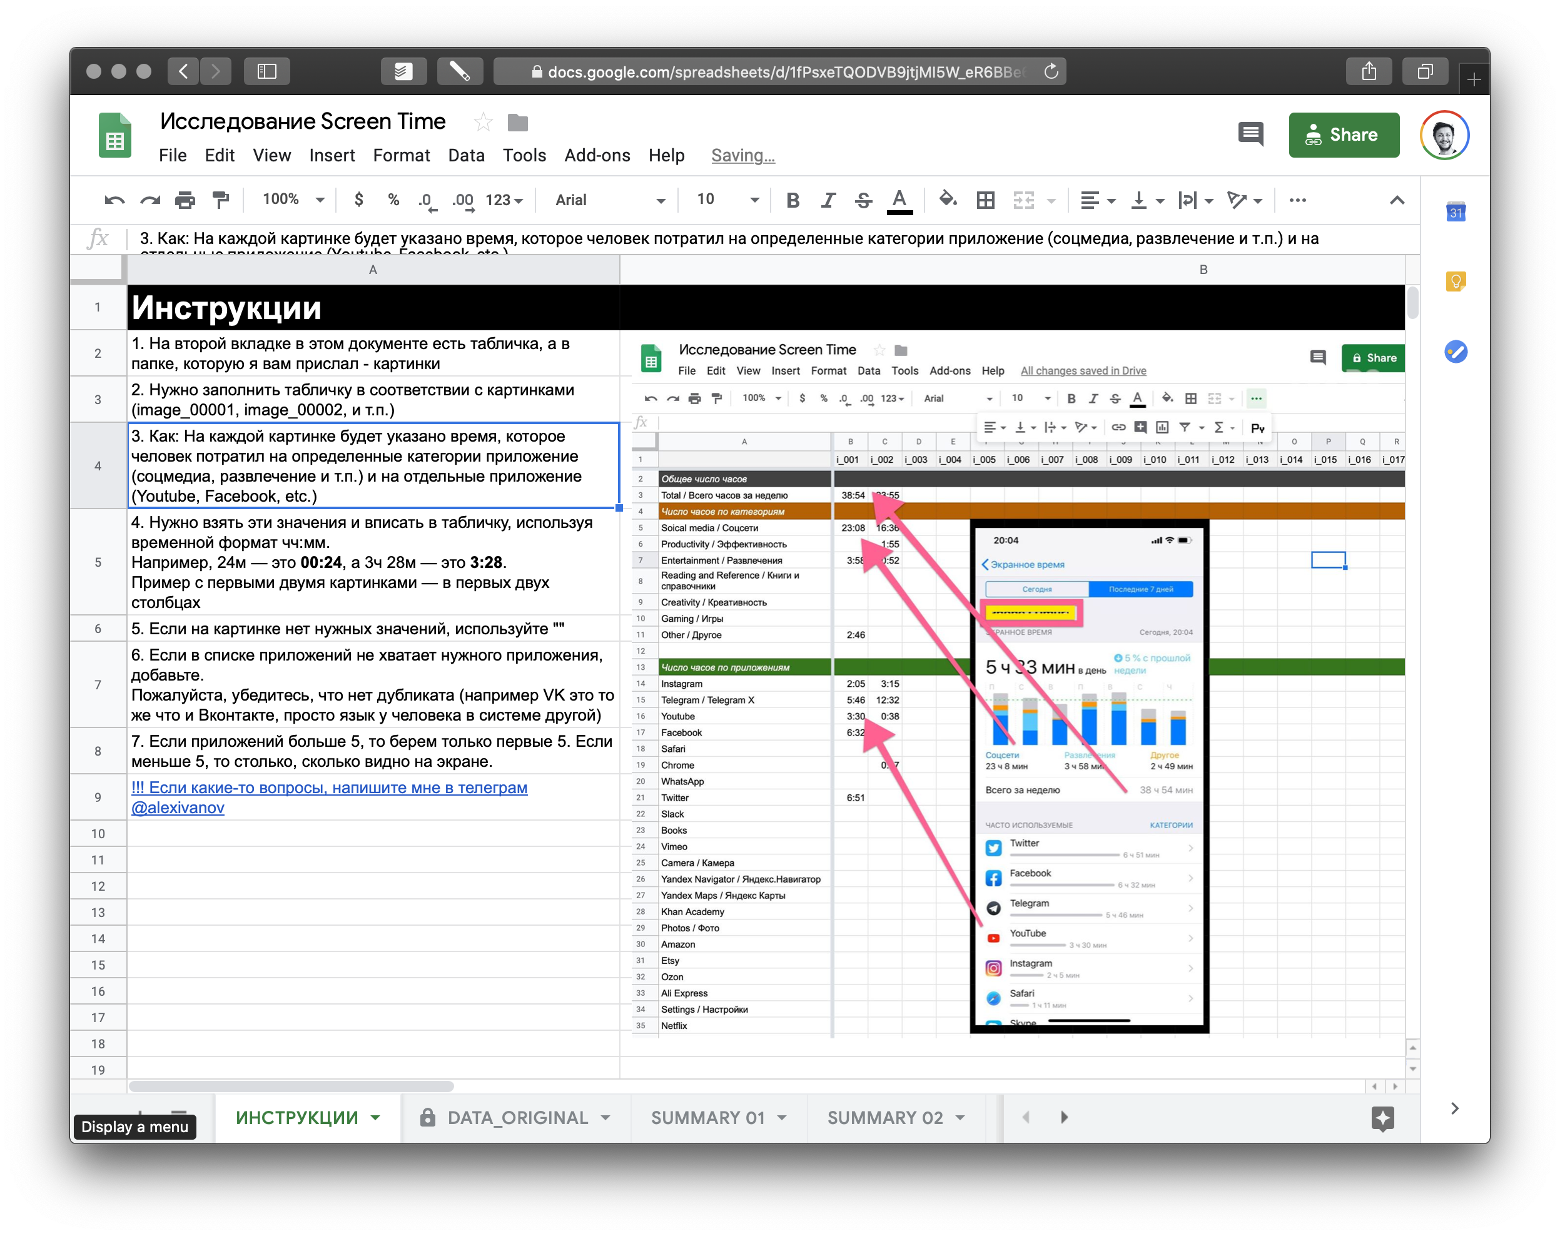Open Google Keep side panel icon
This screenshot has width=1560, height=1236.
1455,281
